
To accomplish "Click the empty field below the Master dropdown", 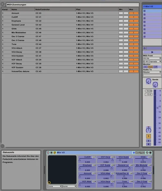I will coord(152,76).
